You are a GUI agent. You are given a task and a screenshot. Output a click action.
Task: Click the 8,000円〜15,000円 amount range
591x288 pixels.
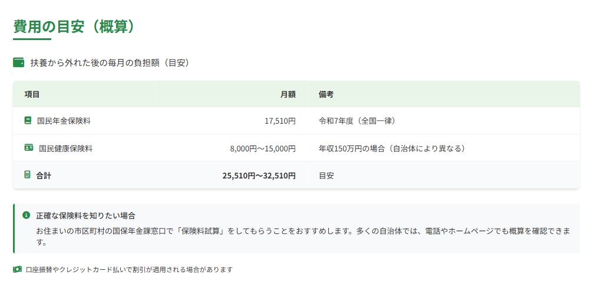[262, 148]
